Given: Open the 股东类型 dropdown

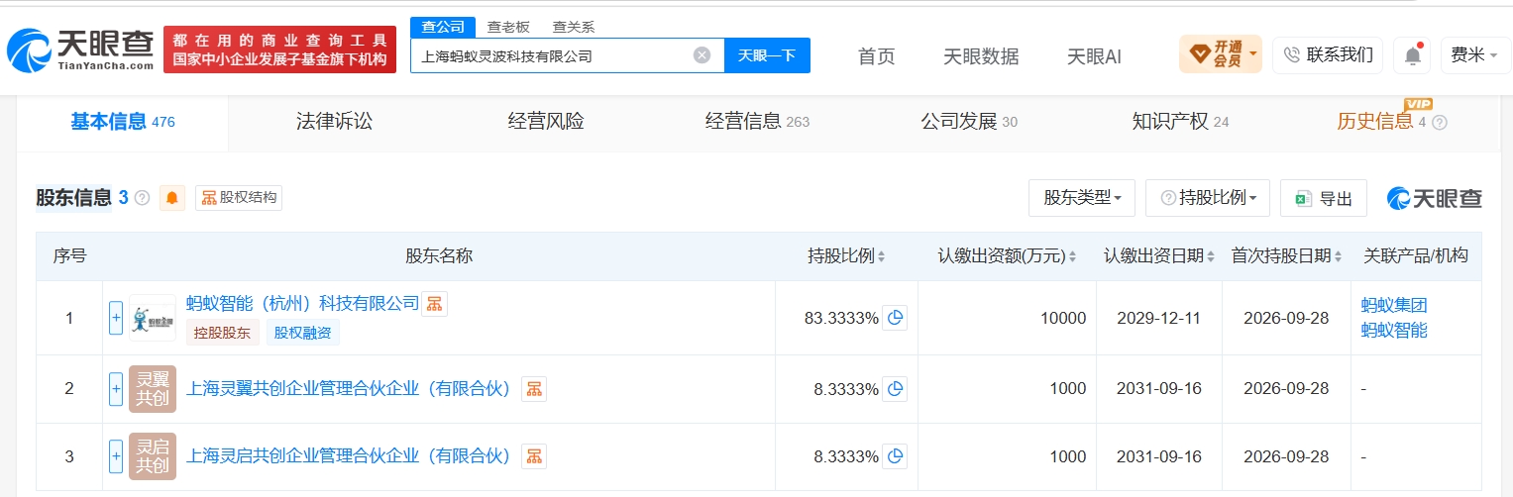Looking at the screenshot, I should 1082,198.
